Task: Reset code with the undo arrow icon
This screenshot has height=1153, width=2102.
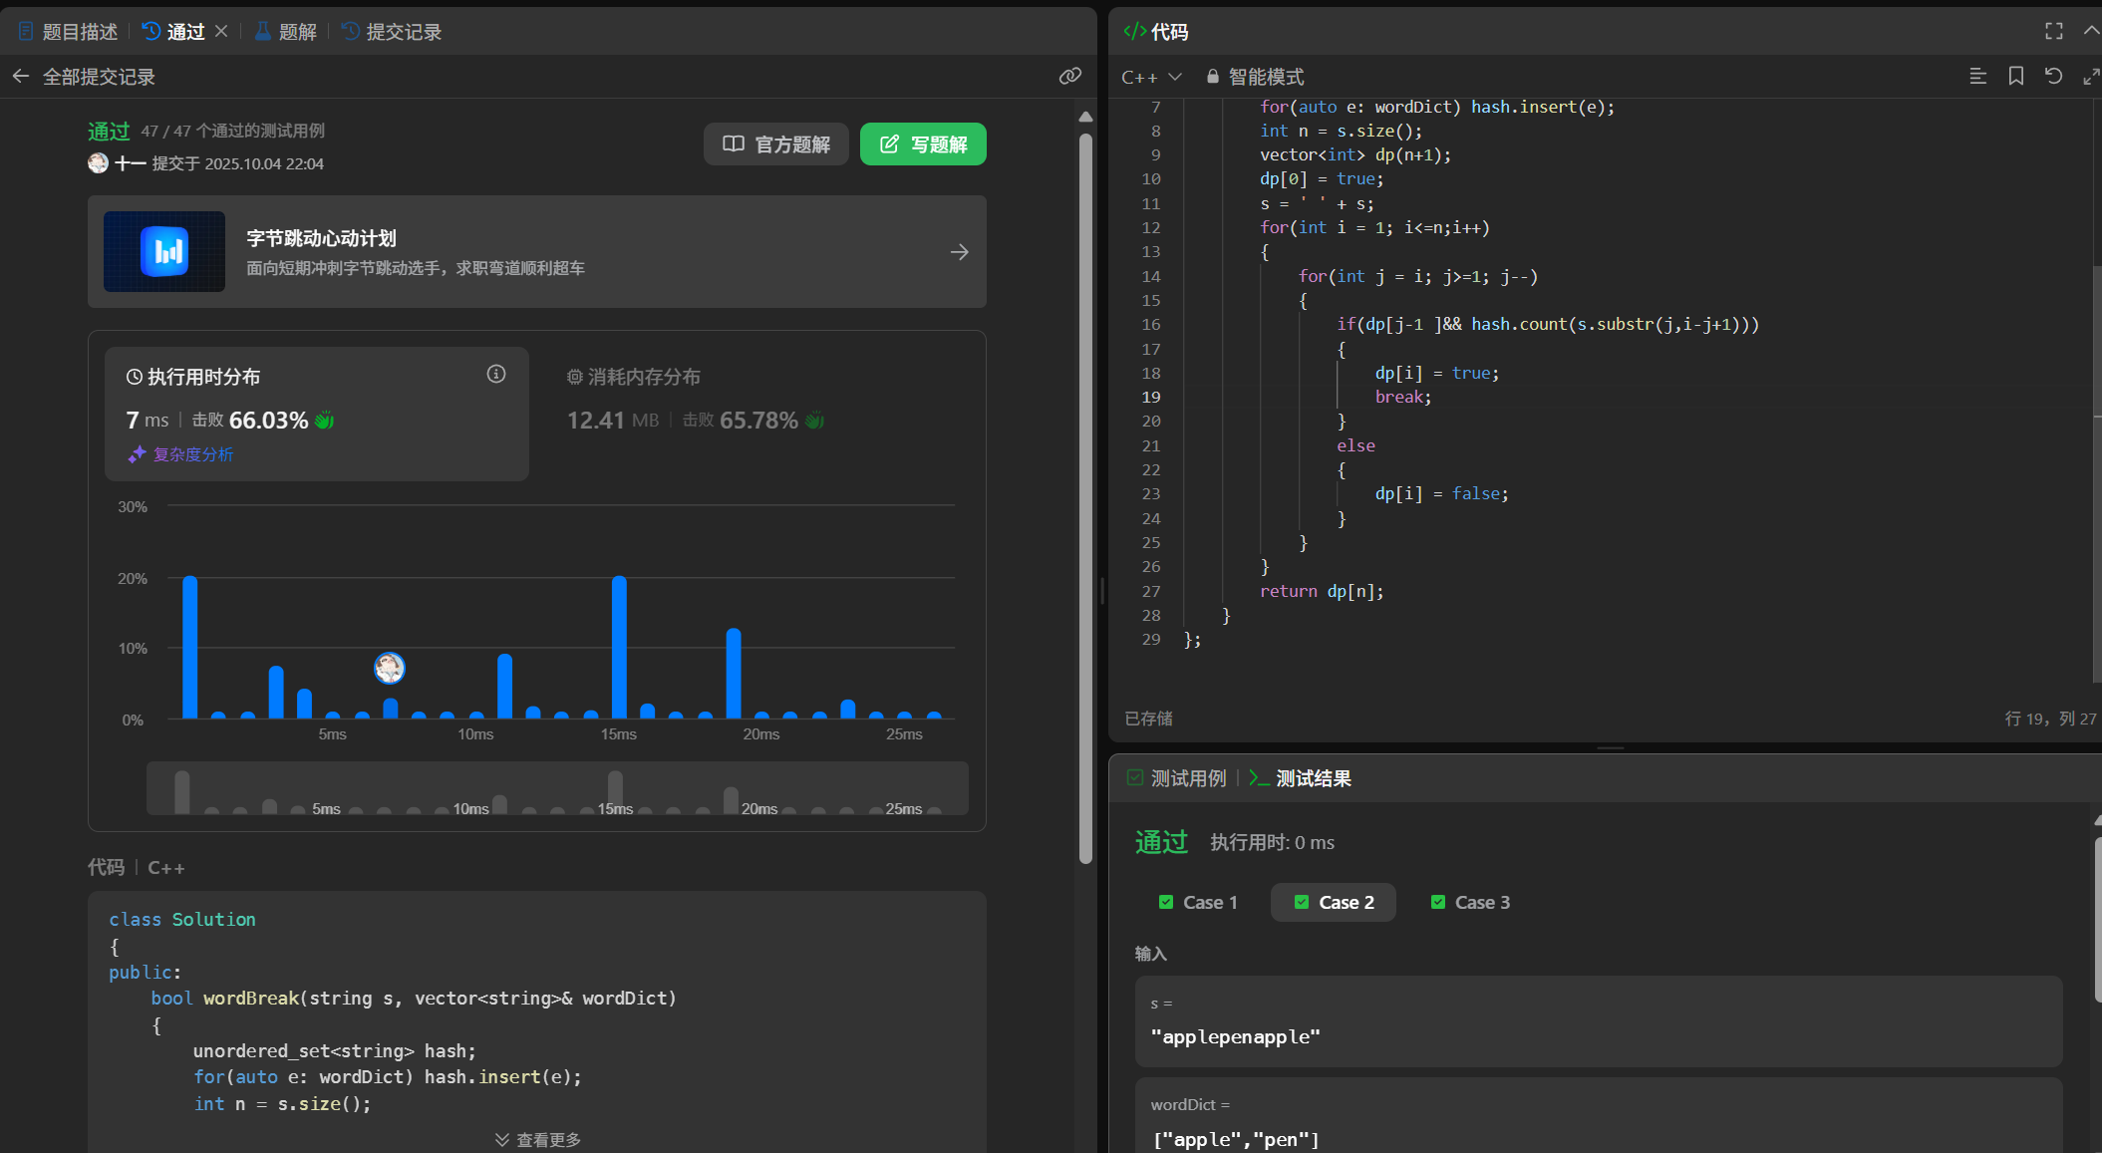Action: (2053, 77)
